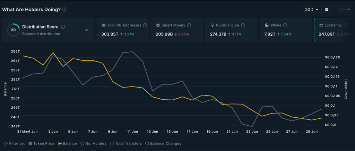Click the 274.37B value text
Image resolution: width=355 pixels, height=151 pixels.
218,34
